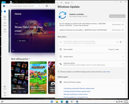Click See details on Straw Hats banner
This screenshot has width=129, height=104.
(21, 41)
